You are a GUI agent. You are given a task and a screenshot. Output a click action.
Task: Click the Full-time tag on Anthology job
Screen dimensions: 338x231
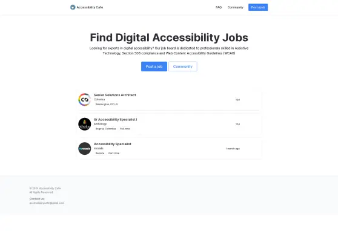pyautogui.click(x=125, y=129)
